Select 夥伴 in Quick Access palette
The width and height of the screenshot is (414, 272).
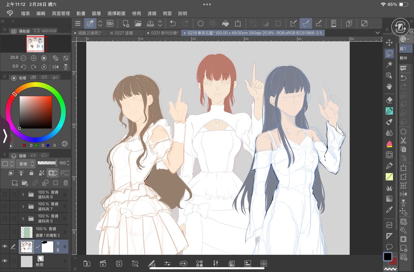click(406, 58)
